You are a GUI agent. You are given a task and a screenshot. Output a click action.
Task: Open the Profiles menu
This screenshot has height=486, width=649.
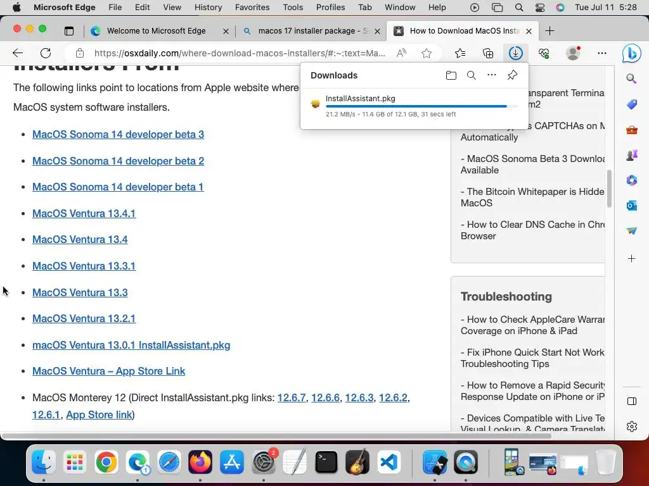pos(330,8)
